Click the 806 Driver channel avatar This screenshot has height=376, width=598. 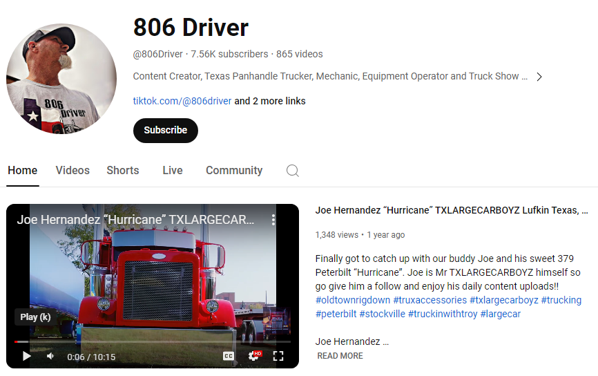click(x=61, y=79)
